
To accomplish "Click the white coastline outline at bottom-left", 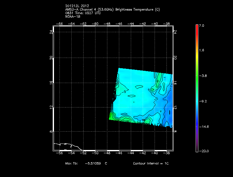I will point(64,145).
